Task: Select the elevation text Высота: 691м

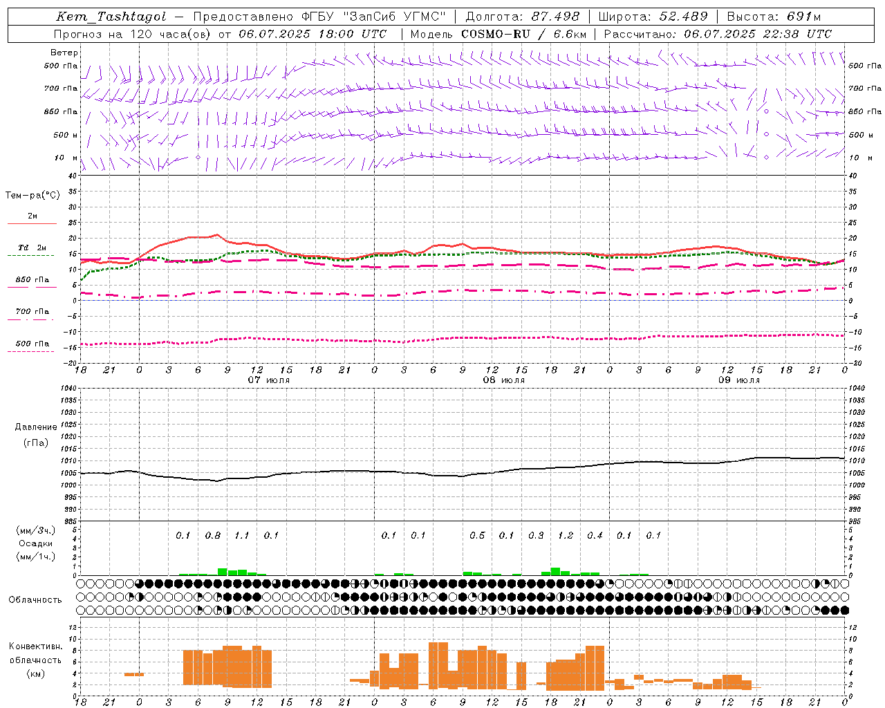Action: (774, 17)
